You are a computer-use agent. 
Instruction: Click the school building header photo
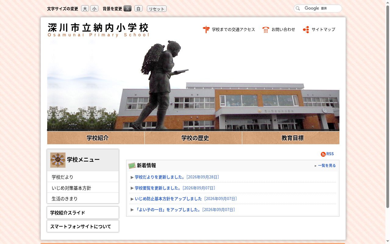[x=193, y=85]
